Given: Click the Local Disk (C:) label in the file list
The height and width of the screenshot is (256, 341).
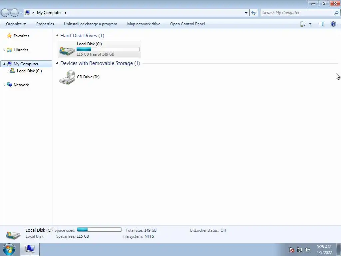Looking at the screenshot, I should coord(89,44).
